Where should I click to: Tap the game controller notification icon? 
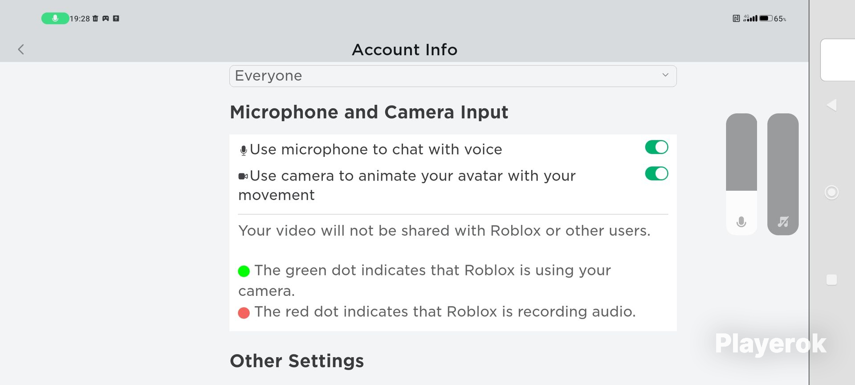[106, 18]
